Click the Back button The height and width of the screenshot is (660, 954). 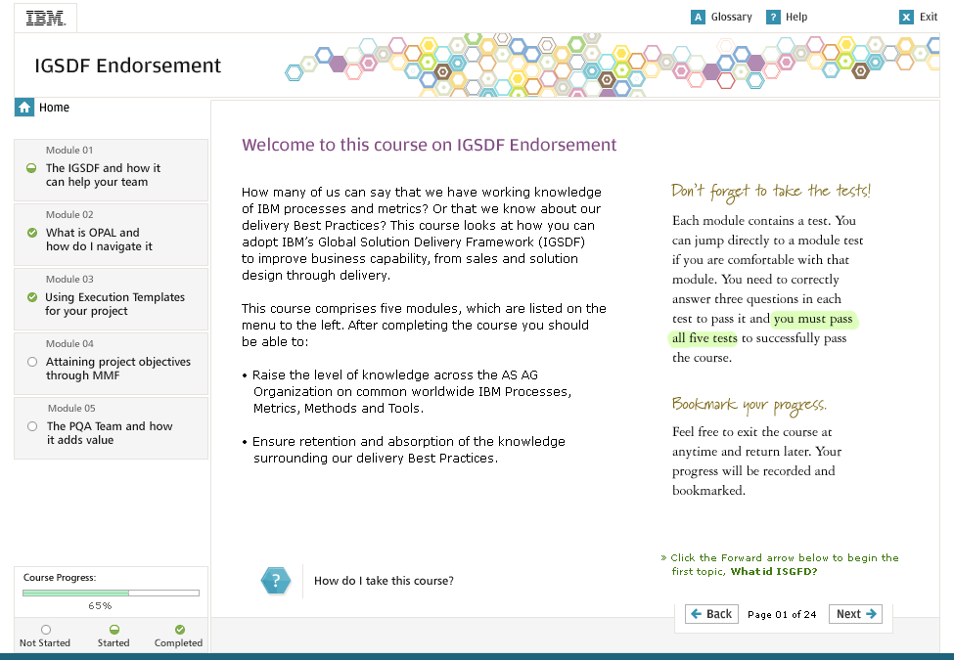pos(712,614)
